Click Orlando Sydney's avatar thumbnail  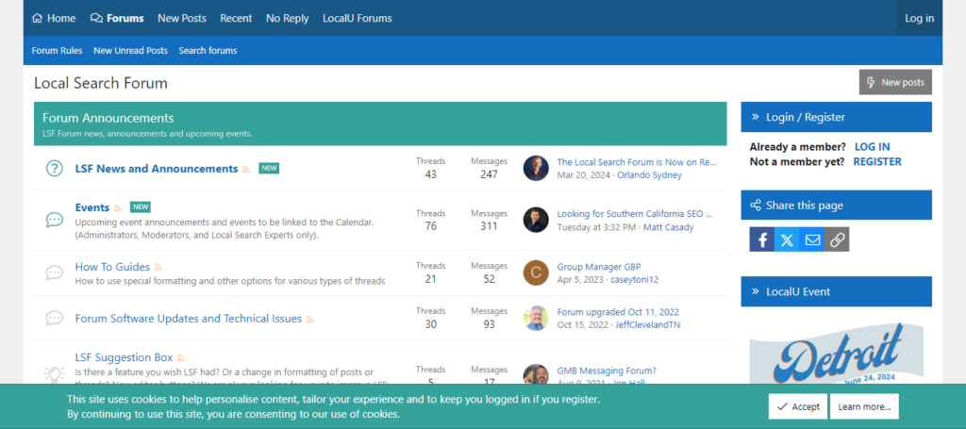536,169
